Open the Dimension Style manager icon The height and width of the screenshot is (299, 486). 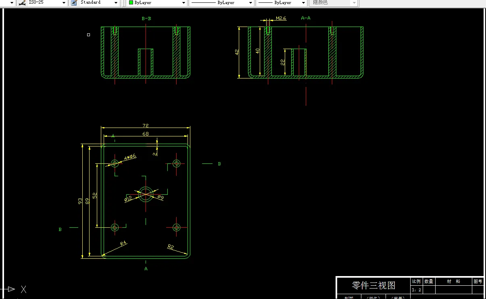pos(22,2)
